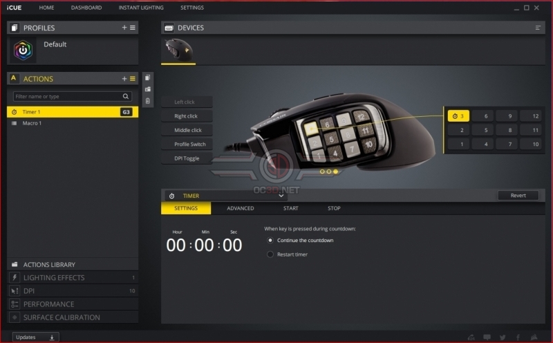Select the Right click button assignment
The height and width of the screenshot is (343, 553).
click(187, 116)
